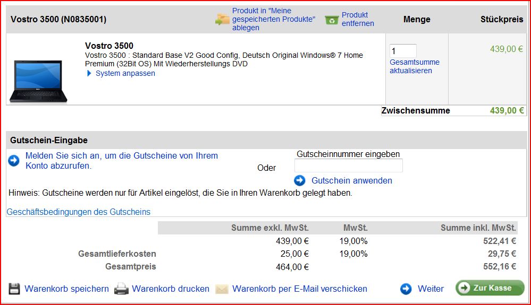Click 'Warenkorb per E-Mail verschicken' link
531x305 pixels.
[x=300, y=289]
